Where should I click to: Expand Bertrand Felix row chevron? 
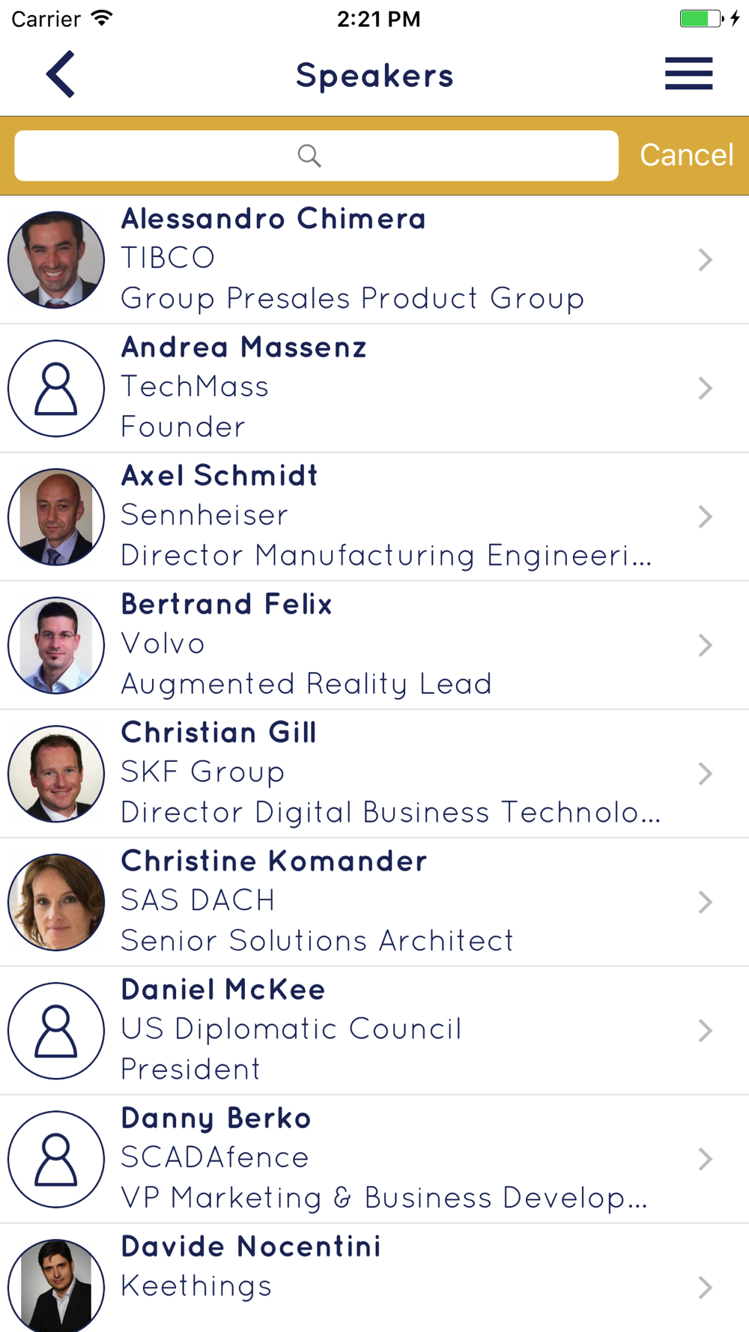[705, 645]
